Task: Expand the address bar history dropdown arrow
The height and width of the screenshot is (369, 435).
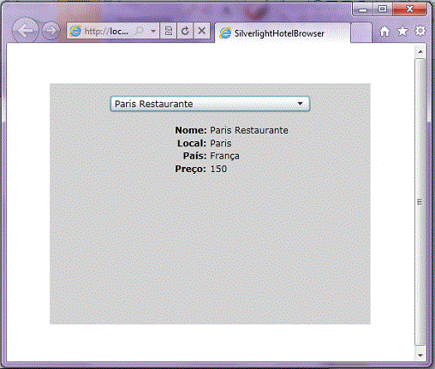Action: click(x=153, y=31)
